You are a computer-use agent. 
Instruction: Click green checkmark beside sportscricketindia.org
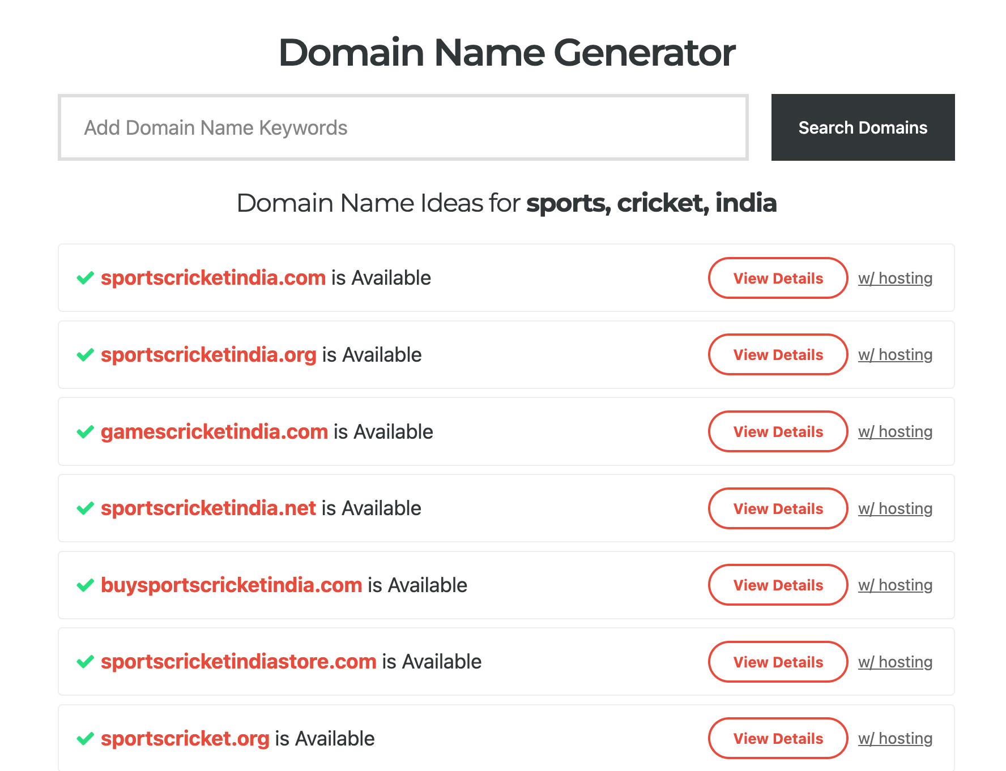[85, 355]
